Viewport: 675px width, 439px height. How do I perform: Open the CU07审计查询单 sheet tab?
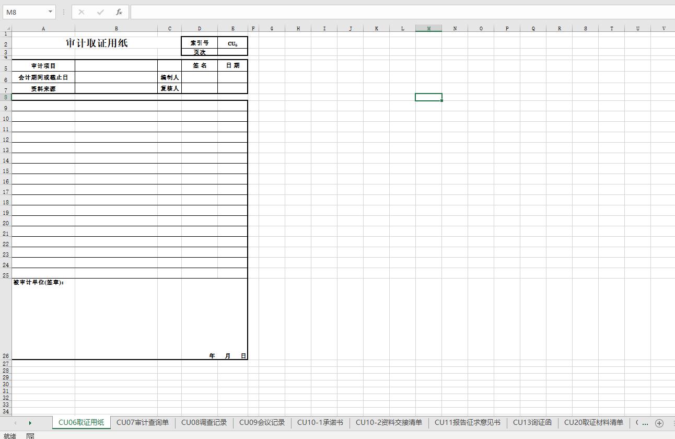pyautogui.click(x=143, y=422)
